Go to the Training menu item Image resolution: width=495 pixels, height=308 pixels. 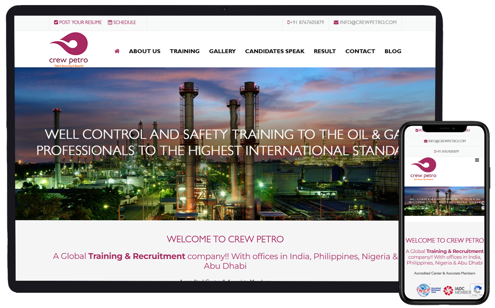click(x=184, y=51)
